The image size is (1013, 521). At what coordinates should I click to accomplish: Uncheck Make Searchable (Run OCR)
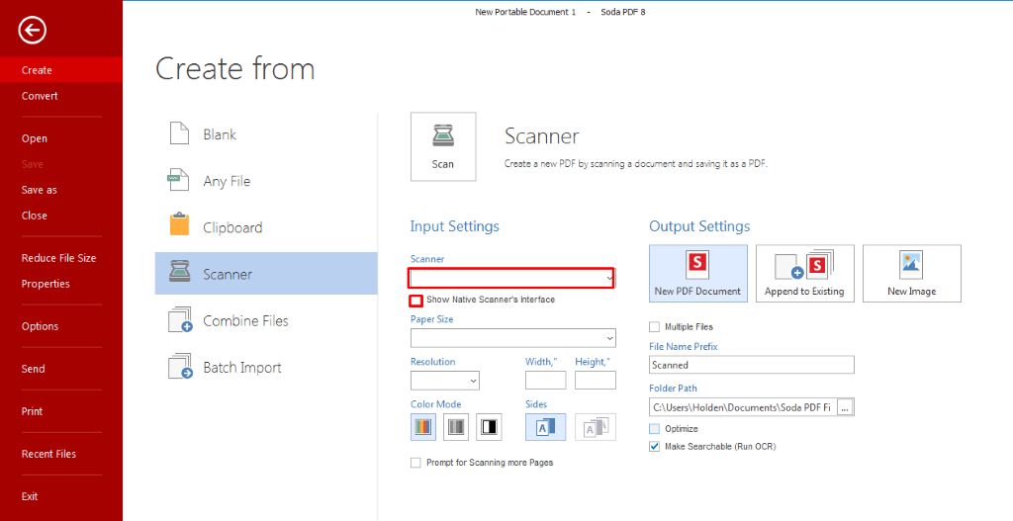click(x=655, y=446)
